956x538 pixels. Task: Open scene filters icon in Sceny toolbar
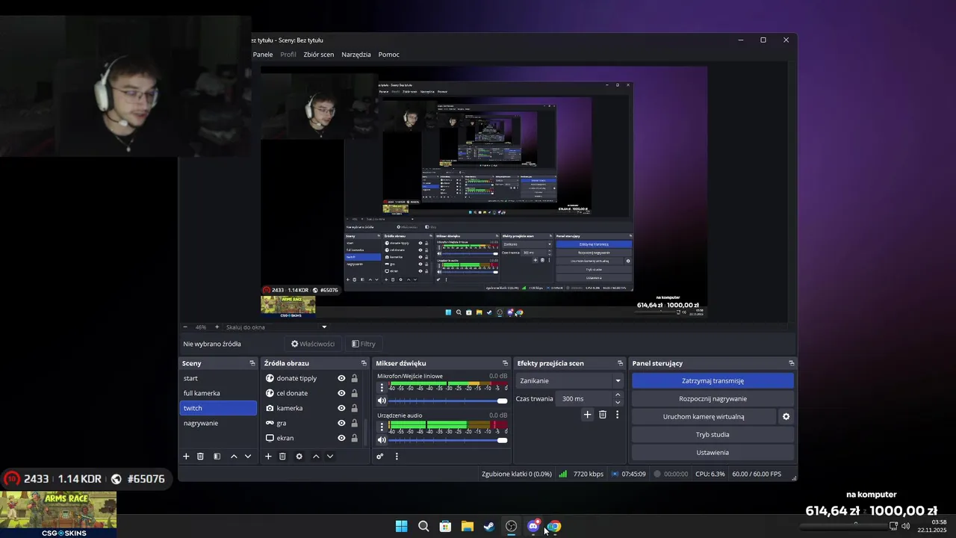click(x=217, y=457)
